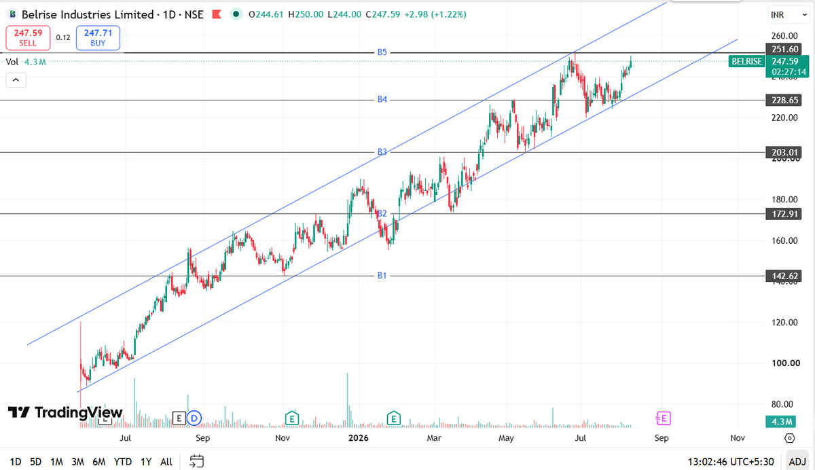Click the BELRISE symbol price label
Viewport: 815px width, 470px height.
(x=746, y=61)
